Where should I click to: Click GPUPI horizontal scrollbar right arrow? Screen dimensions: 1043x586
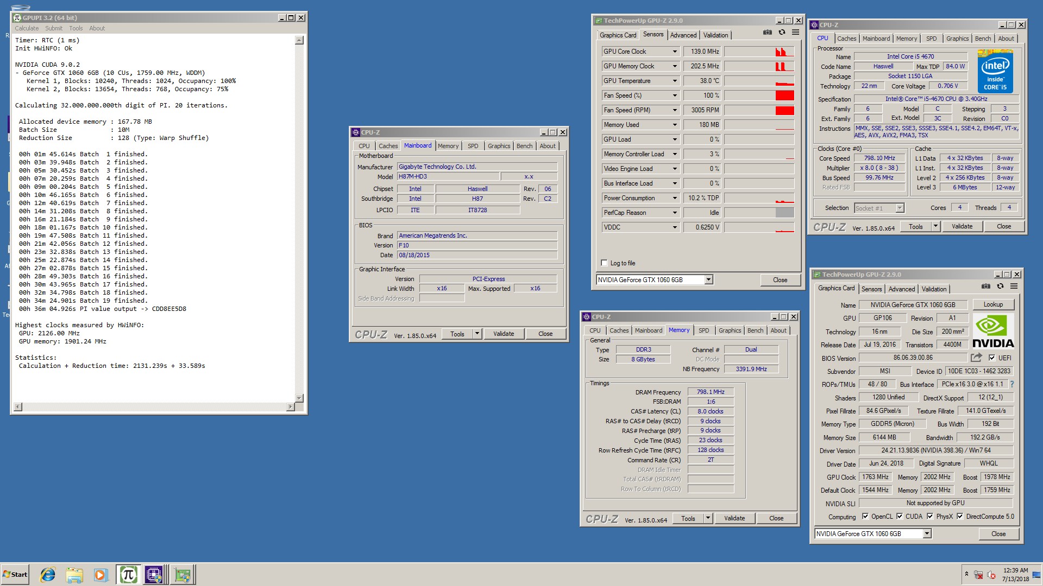(290, 406)
